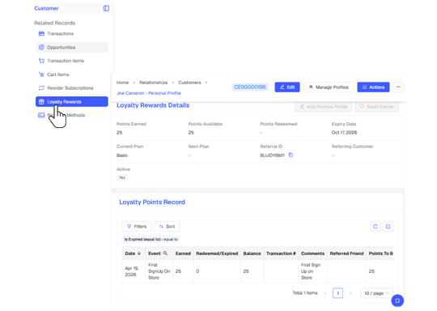Image resolution: width=437 pixels, height=311 pixels.
Task: Click the Earned column header
Action: point(183,253)
